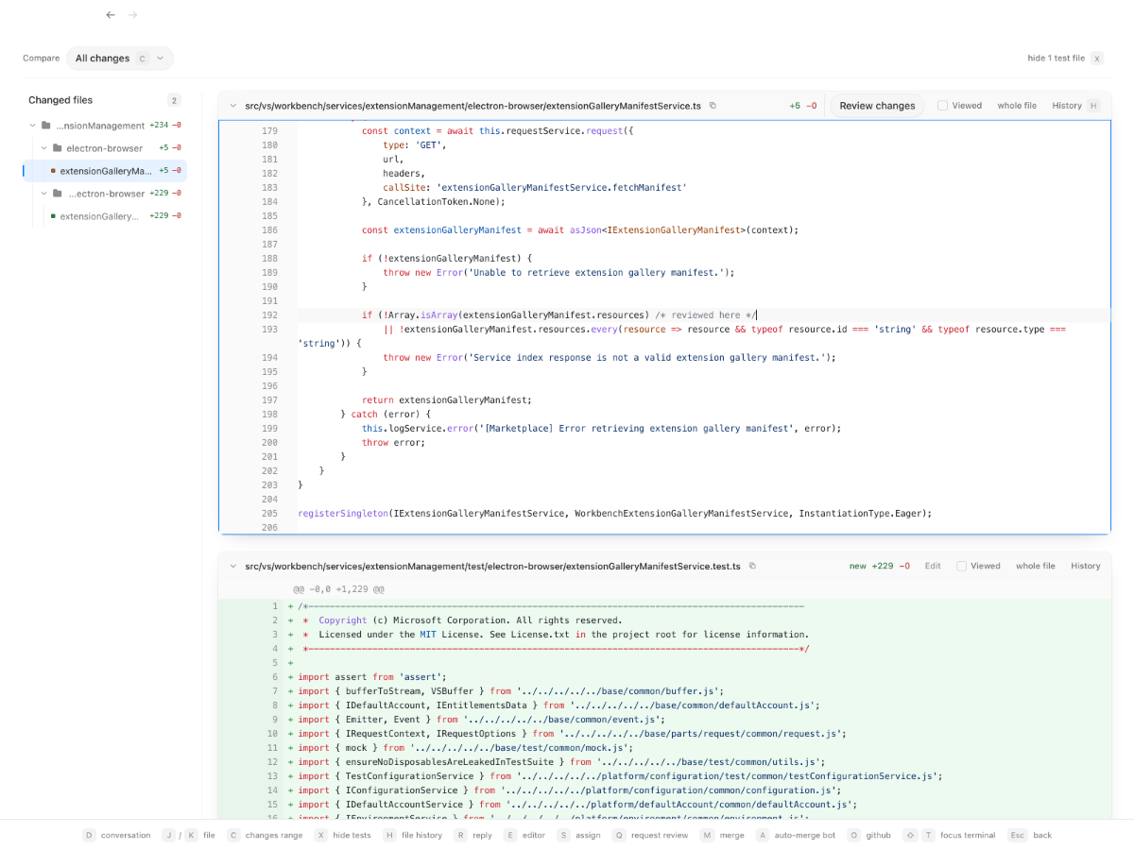Click the E key editor hint

click(510, 835)
